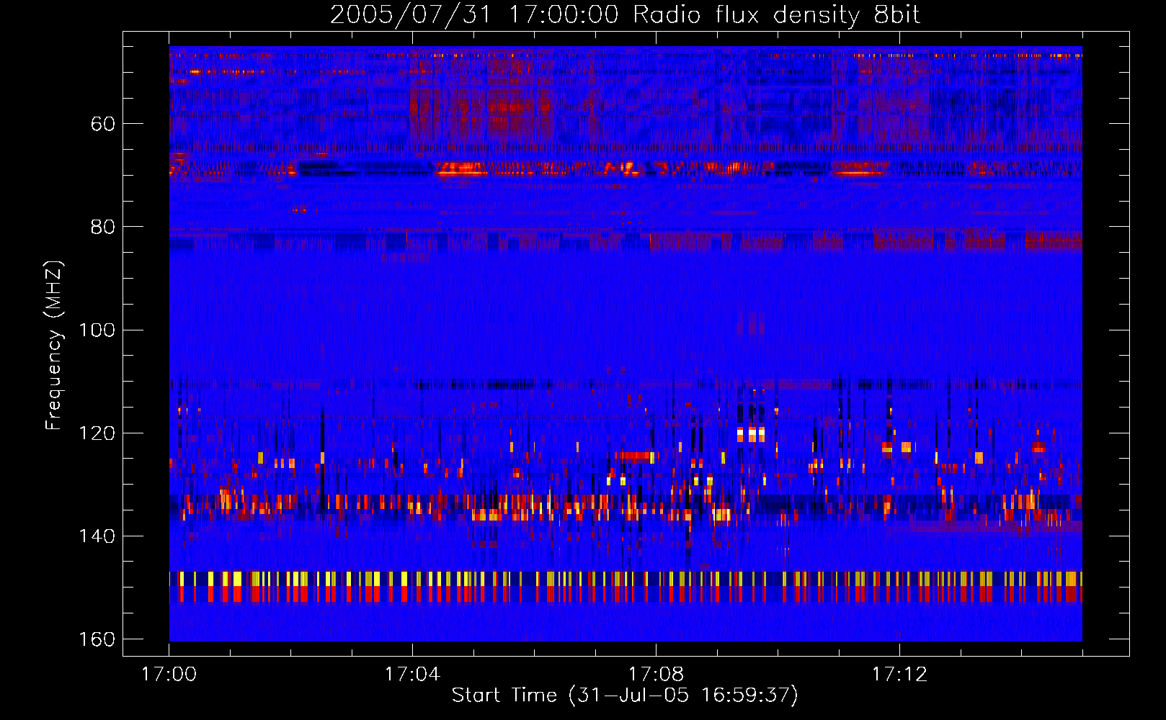The height and width of the screenshot is (720, 1166).
Task: Click the 80 frequency tick label
Action: pos(103,227)
